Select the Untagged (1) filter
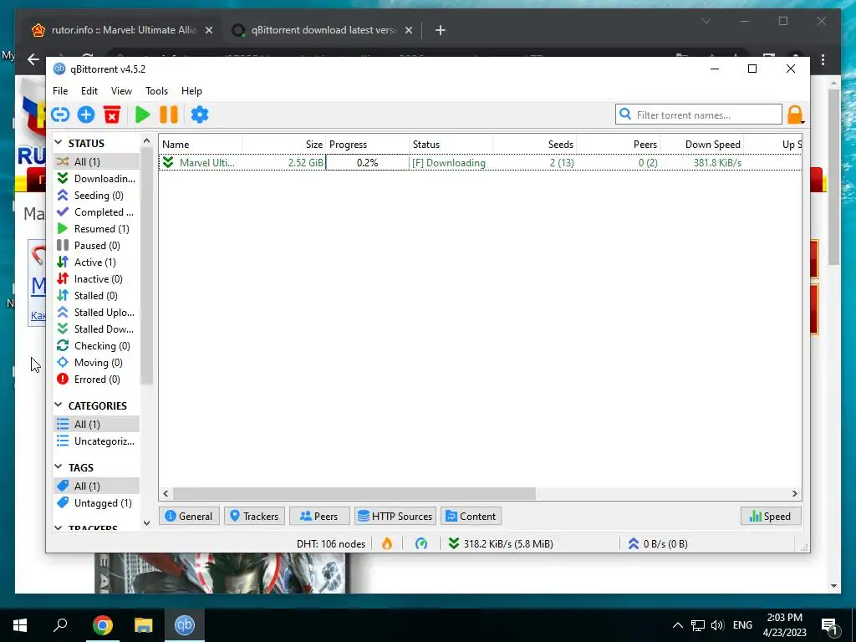The height and width of the screenshot is (642, 856). point(96,502)
